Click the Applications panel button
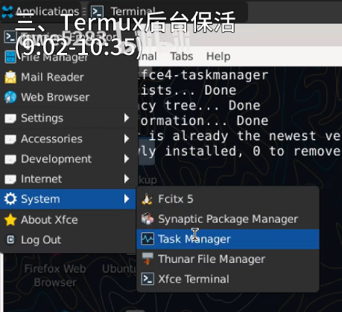The width and height of the screenshot is (342, 312). (x=40, y=11)
